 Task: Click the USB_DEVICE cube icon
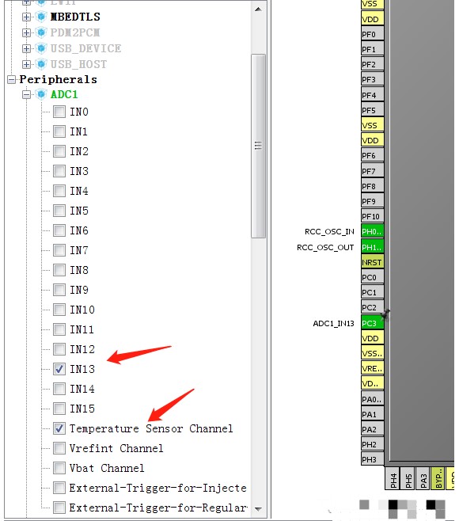41,48
